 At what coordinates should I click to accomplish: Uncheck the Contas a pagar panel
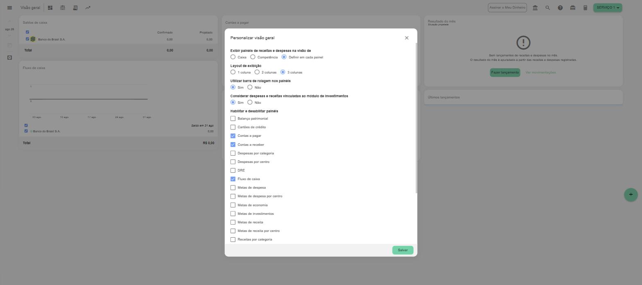(x=233, y=136)
